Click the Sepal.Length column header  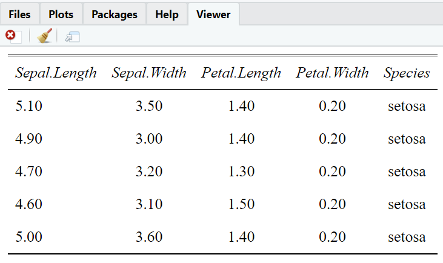(56, 73)
